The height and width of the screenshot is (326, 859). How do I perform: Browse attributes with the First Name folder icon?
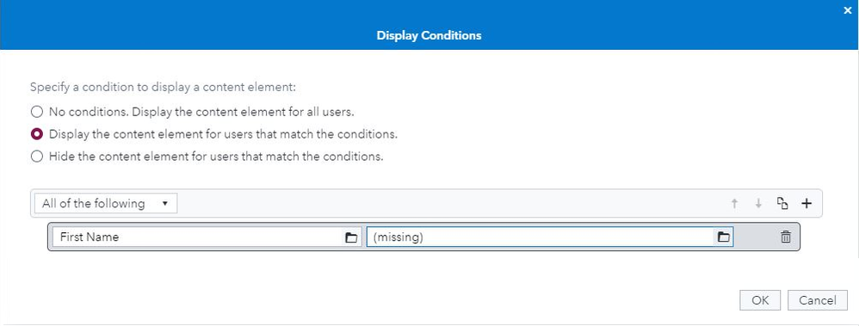pos(350,237)
